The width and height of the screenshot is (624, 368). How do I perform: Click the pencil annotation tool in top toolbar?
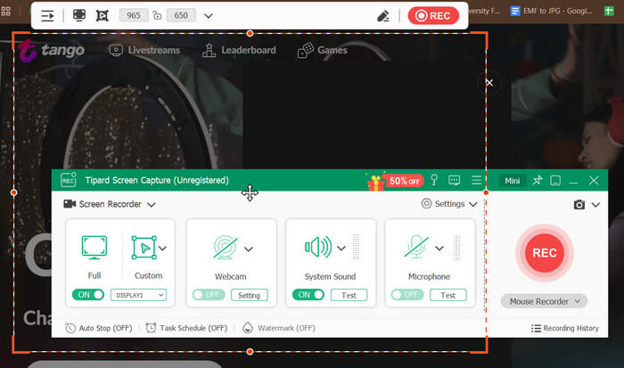[383, 16]
